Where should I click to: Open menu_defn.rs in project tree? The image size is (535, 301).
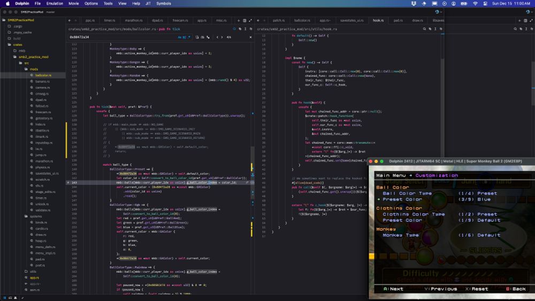pos(45,247)
